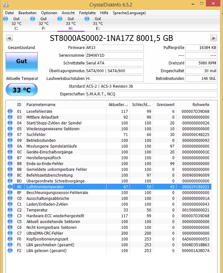Click raw value 000000000092 of Betriebsstunden row
223x273 pixels.
pos(196,140)
